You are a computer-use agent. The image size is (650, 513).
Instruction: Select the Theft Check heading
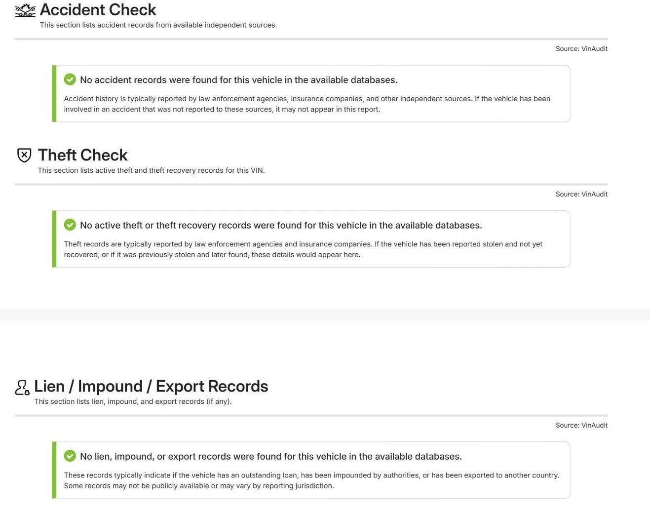[x=82, y=155]
